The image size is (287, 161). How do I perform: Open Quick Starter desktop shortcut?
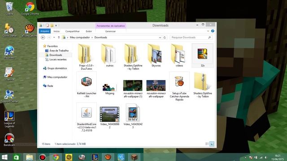[9, 30]
